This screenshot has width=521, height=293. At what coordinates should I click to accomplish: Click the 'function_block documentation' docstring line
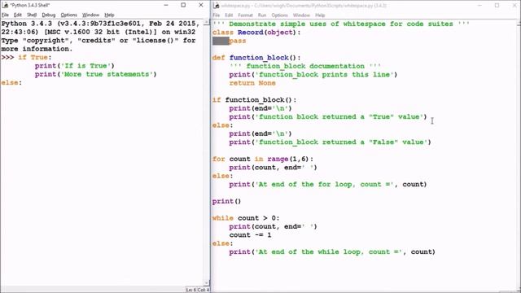click(x=305, y=66)
